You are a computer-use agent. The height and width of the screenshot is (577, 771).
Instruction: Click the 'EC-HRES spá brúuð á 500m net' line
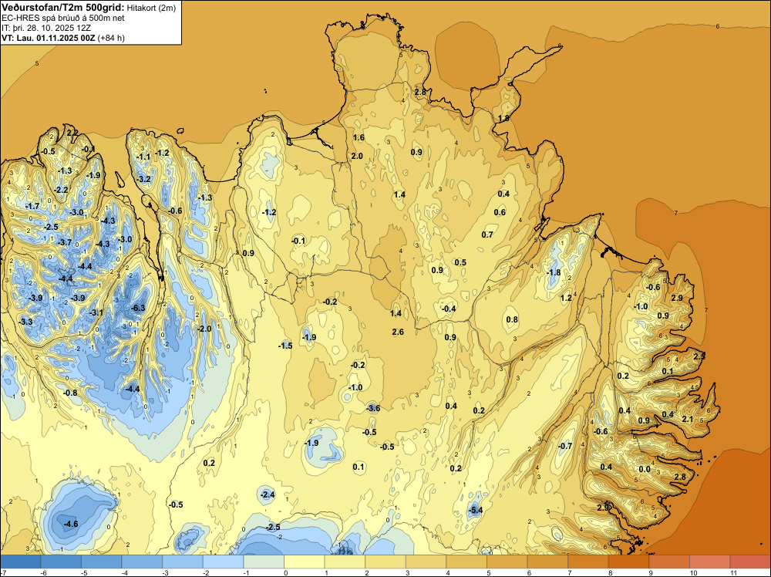(63, 18)
